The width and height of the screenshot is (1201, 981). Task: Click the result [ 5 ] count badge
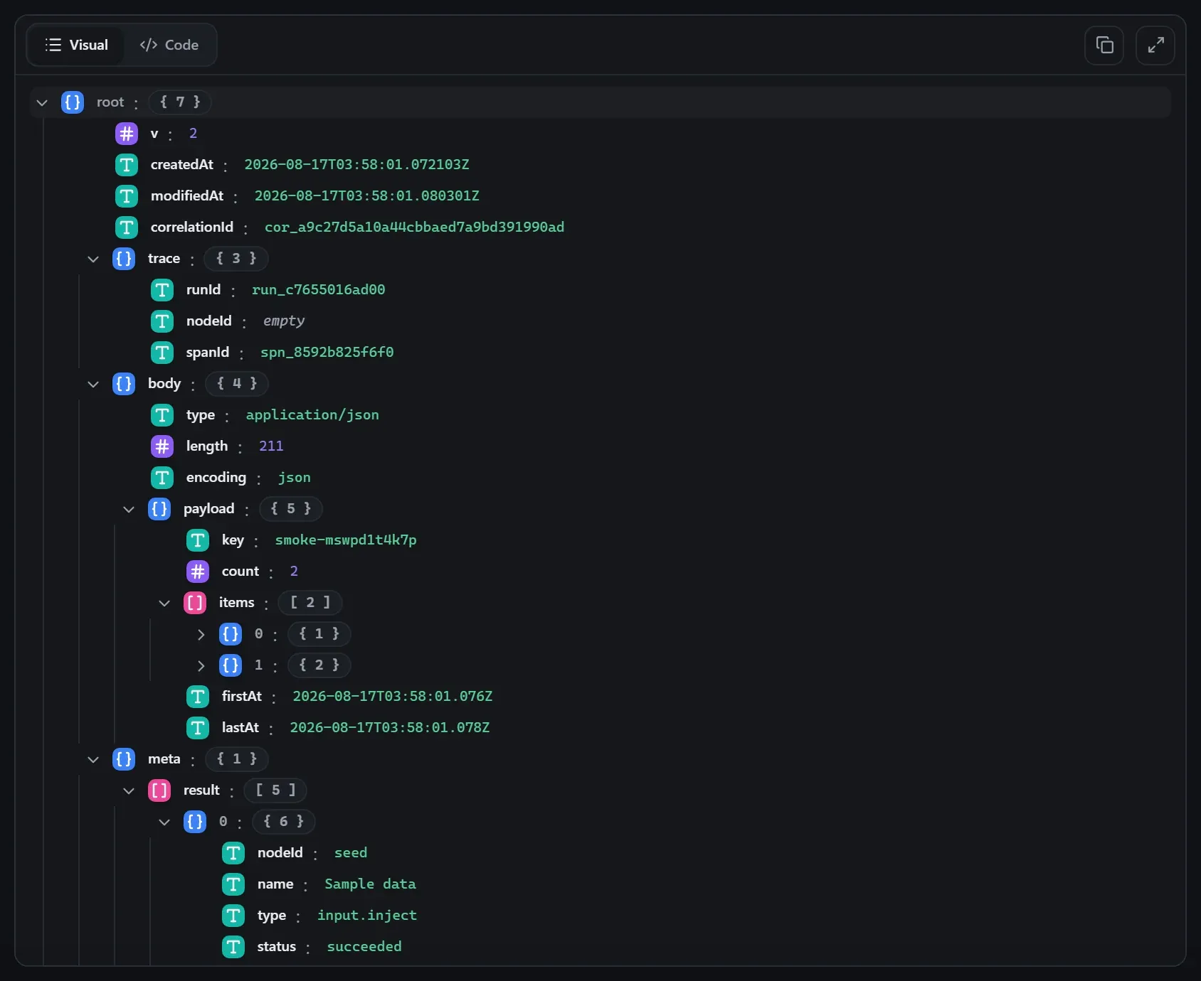coord(275,790)
